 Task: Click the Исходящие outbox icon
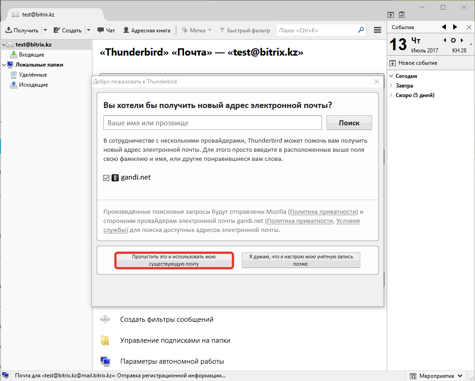(x=13, y=85)
